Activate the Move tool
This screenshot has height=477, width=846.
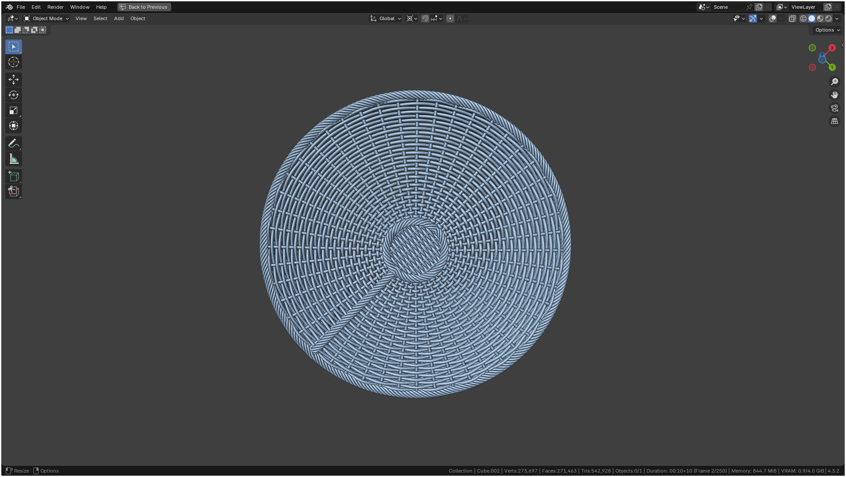point(14,79)
